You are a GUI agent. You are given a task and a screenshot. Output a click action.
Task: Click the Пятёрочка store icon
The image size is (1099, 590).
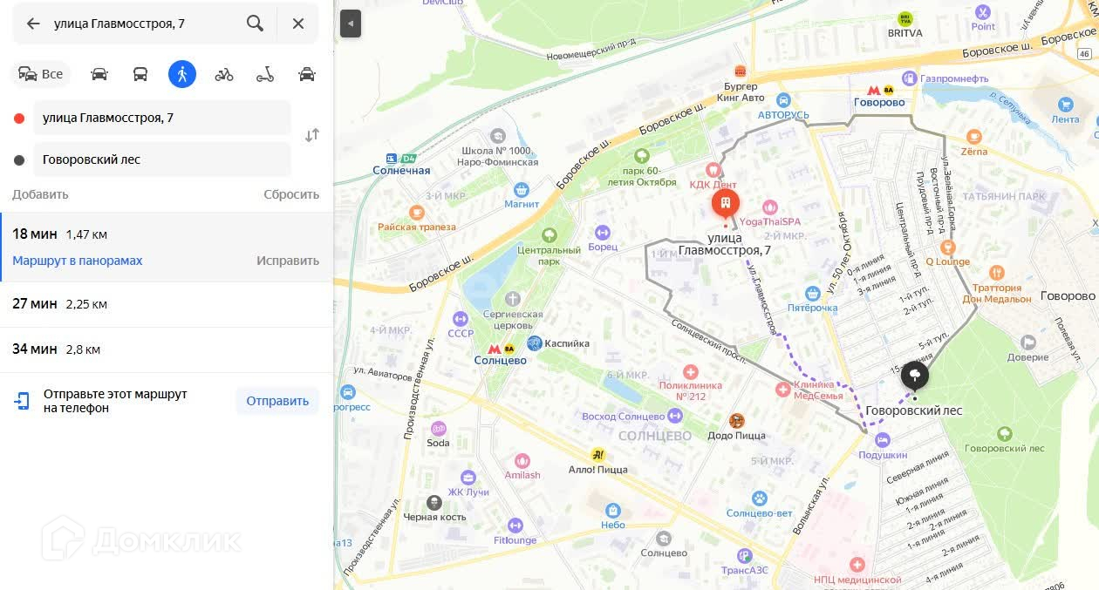point(813,293)
